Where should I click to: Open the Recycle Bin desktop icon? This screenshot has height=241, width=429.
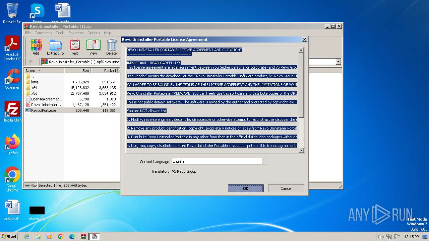click(x=12, y=13)
